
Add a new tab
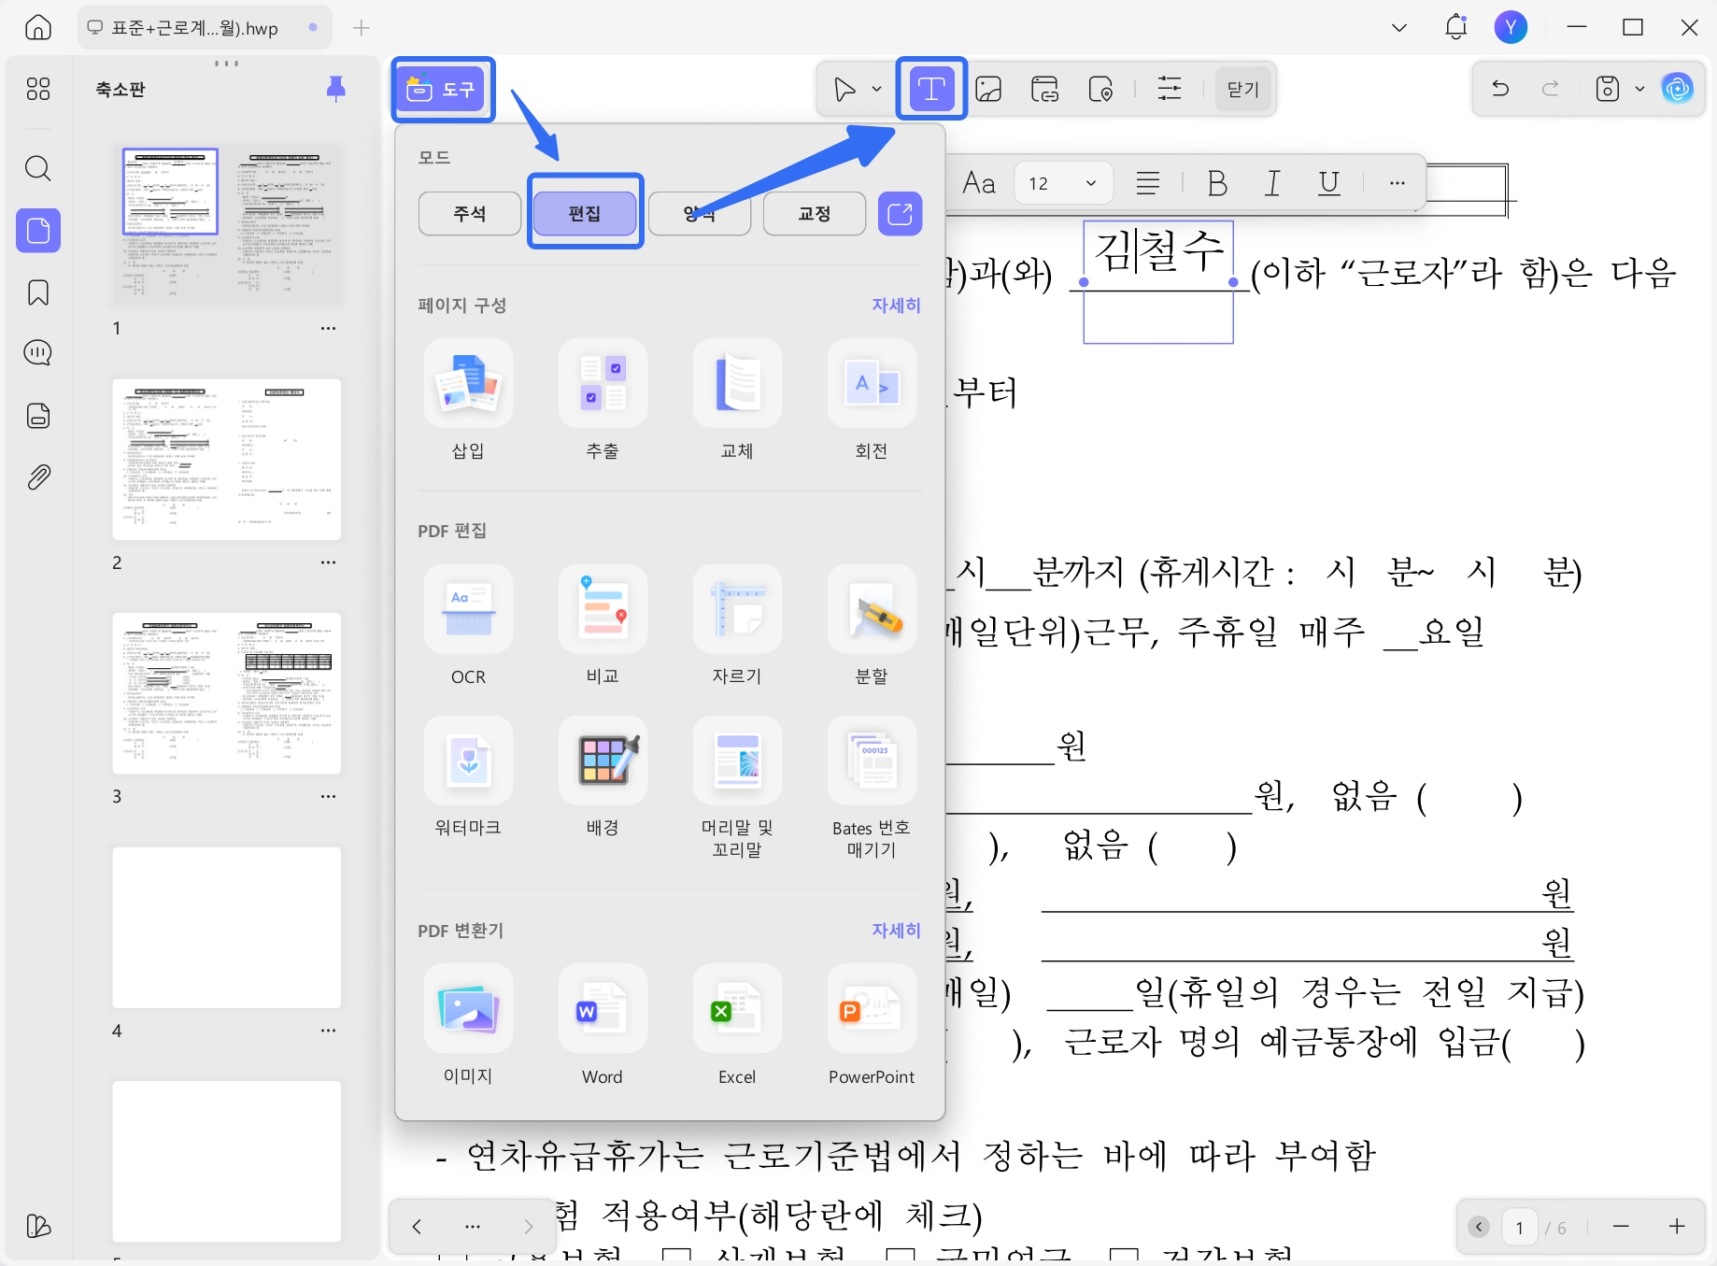pyautogui.click(x=362, y=28)
